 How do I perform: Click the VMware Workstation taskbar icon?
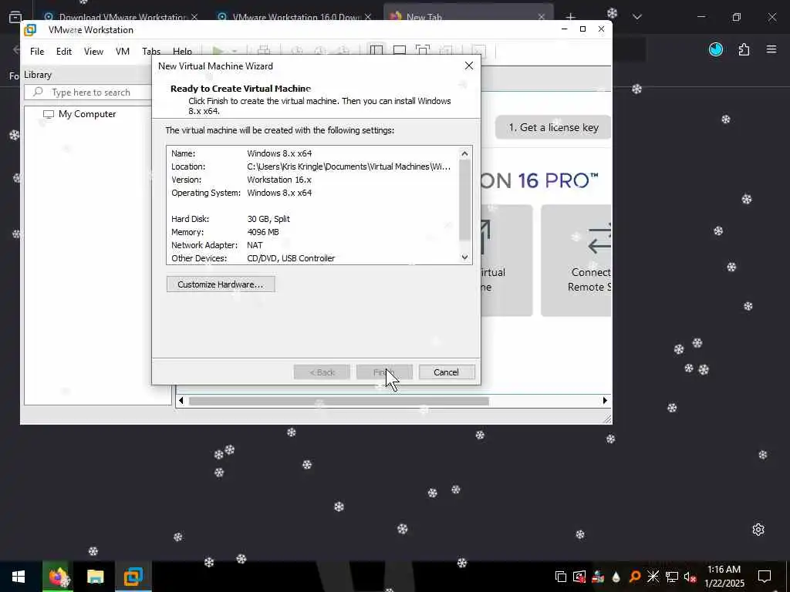click(133, 577)
